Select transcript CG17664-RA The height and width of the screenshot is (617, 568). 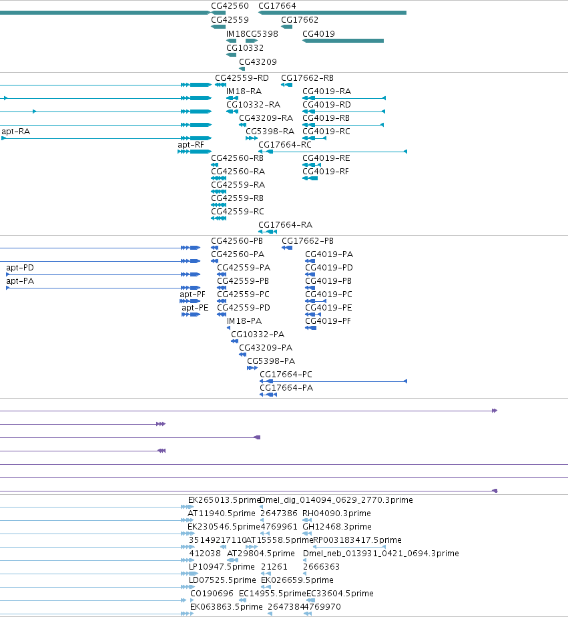point(285,225)
